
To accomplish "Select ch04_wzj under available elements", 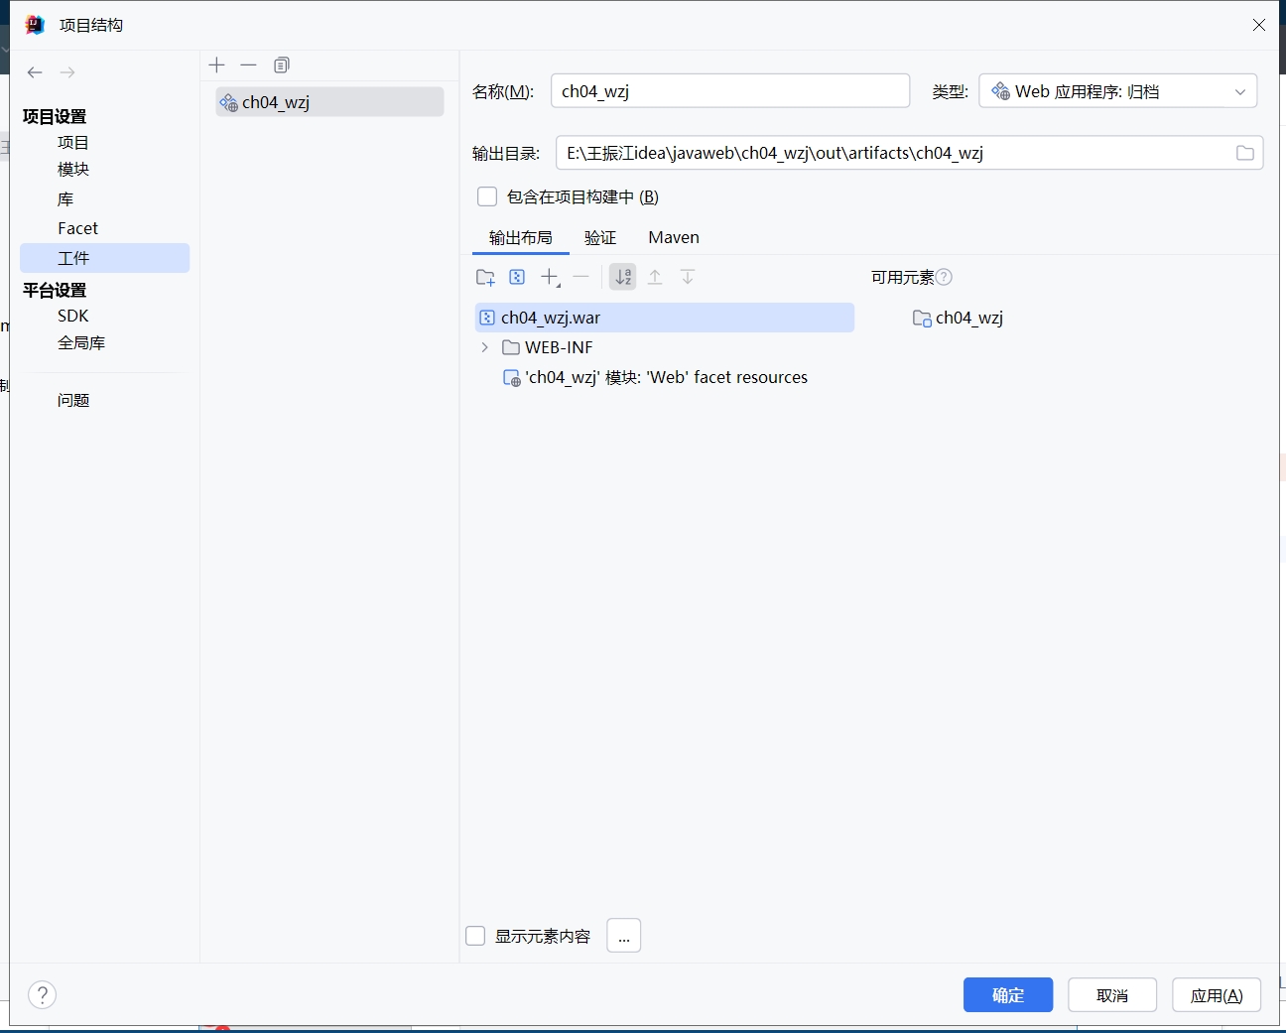I will (968, 318).
